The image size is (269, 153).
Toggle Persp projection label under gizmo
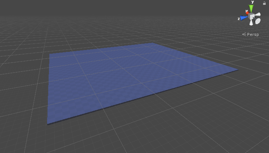tap(250, 34)
